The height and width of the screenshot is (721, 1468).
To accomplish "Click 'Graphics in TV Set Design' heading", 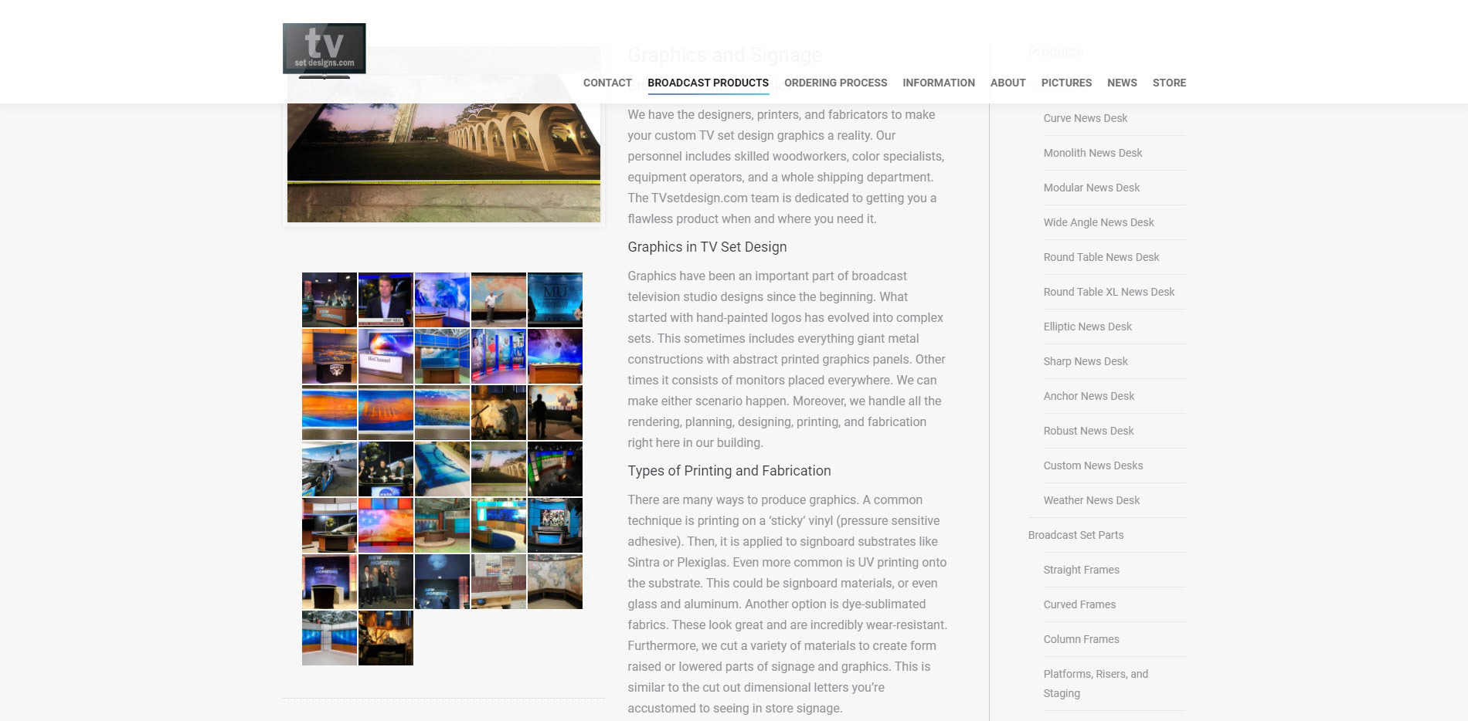I will click(x=707, y=247).
